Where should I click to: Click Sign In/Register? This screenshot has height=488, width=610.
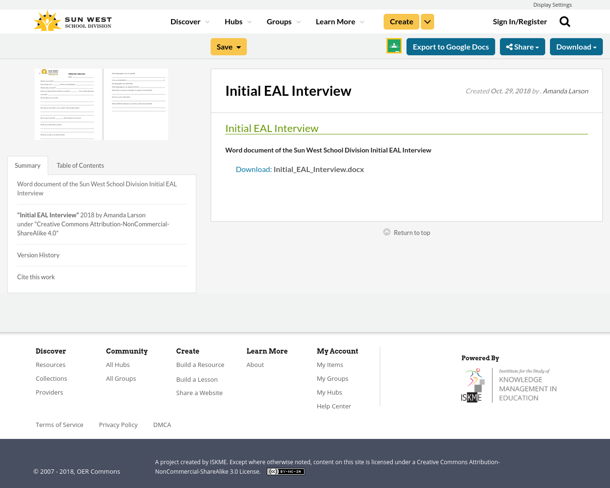pyautogui.click(x=520, y=21)
